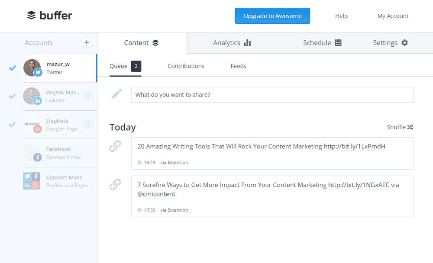Image resolution: width=433 pixels, height=263 pixels.
Task: Click the pencil compose icon
Action: 116,94
